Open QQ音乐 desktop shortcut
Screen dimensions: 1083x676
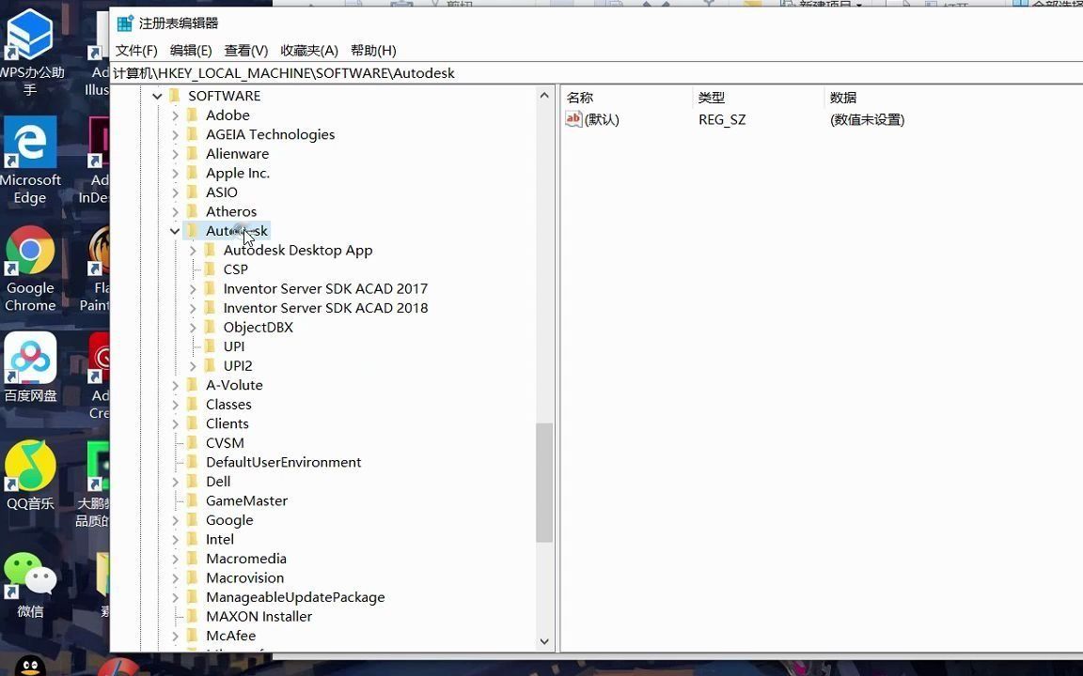[30, 476]
